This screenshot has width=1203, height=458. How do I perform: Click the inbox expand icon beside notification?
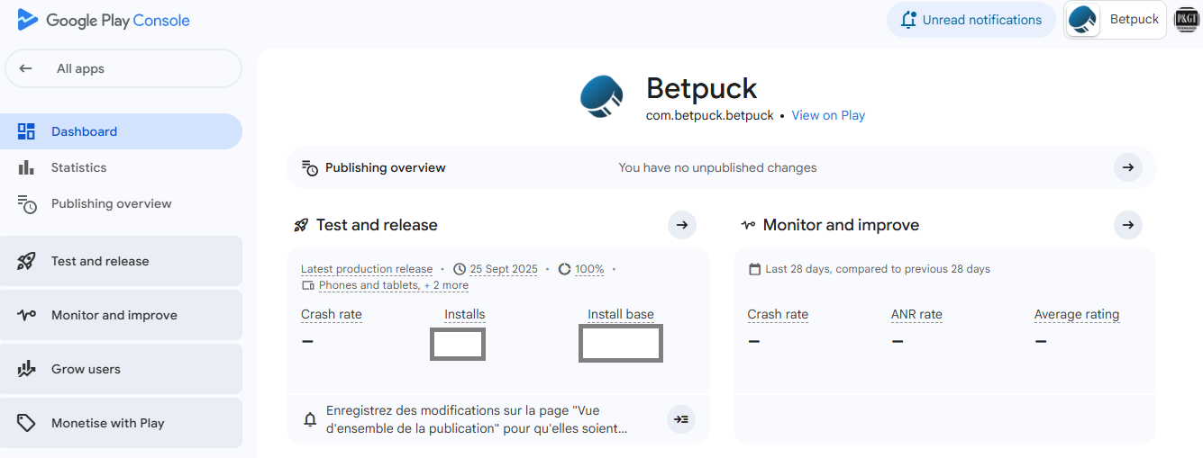point(681,419)
